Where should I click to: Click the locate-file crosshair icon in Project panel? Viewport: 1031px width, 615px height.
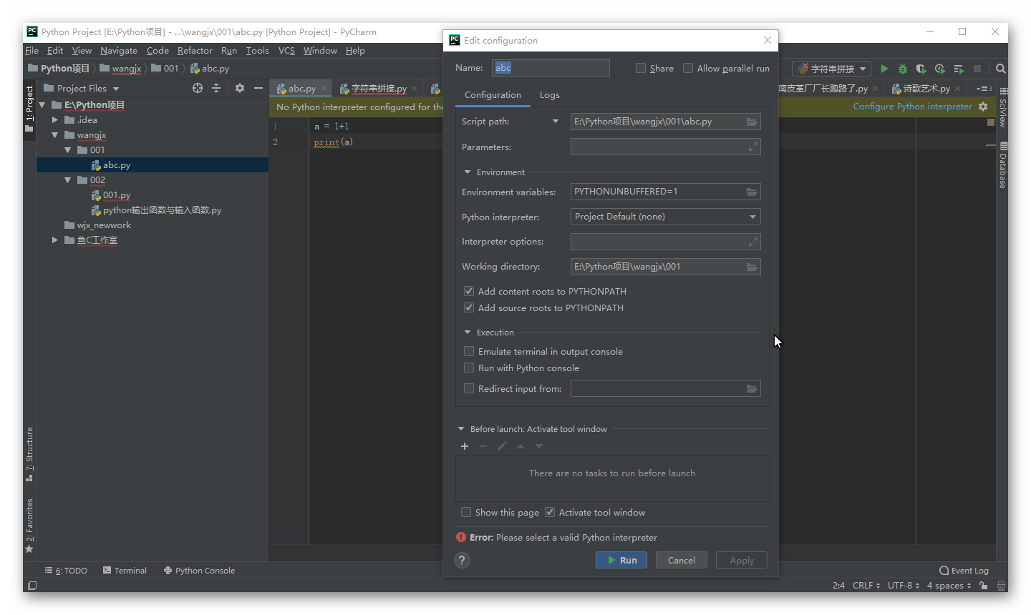tap(198, 88)
